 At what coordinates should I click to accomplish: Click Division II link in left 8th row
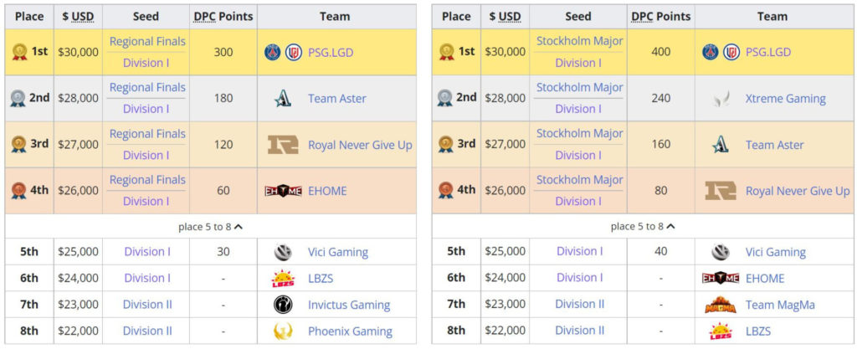click(147, 331)
